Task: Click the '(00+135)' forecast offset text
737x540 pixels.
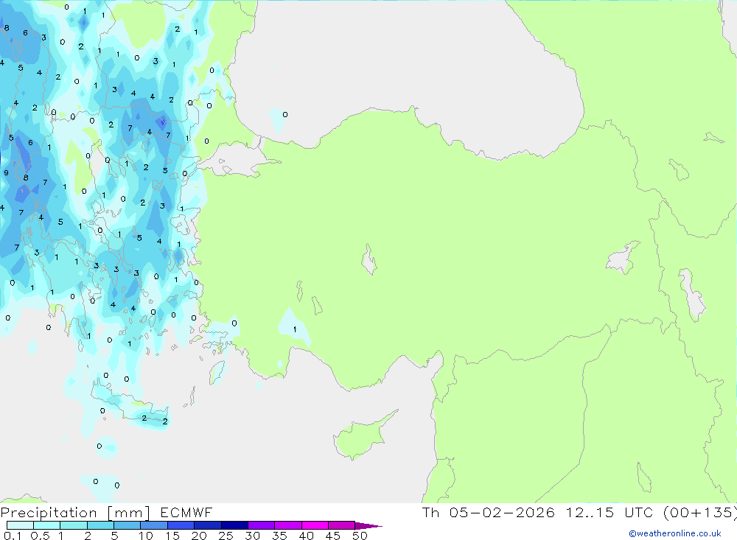Action: [699, 513]
